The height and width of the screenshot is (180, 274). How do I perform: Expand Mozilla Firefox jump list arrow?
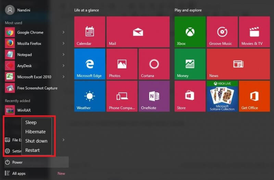(63, 43)
